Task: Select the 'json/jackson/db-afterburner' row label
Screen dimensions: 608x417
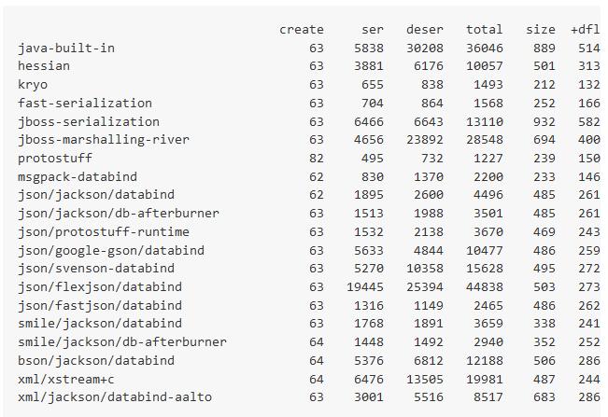Action: tap(119, 213)
